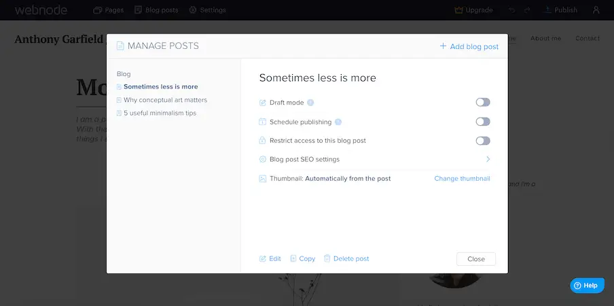
Task: Click the Schedule publishing info icon
Action: (x=338, y=122)
